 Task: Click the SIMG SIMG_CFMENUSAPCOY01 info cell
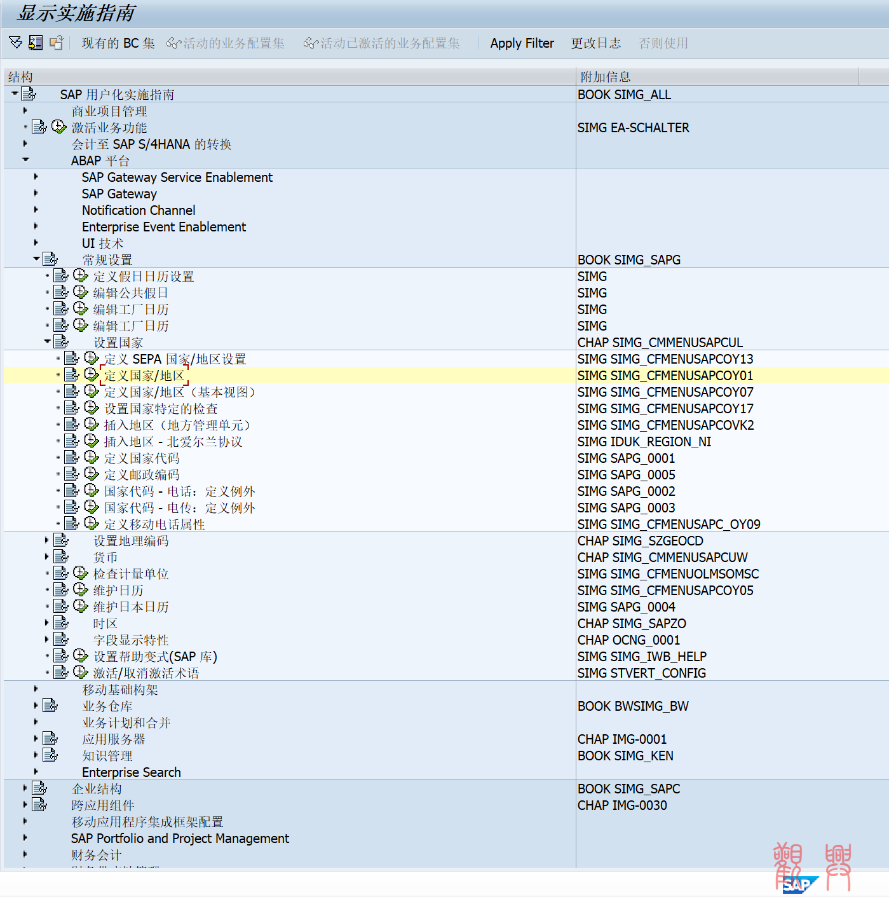(x=665, y=376)
